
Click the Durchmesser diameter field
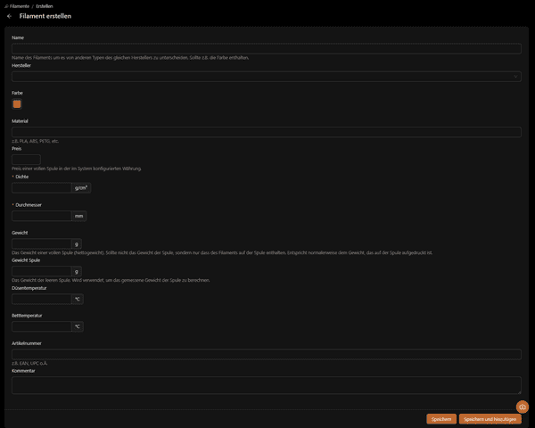[x=41, y=216]
